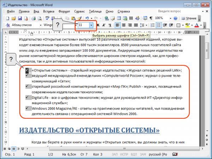Switch to Outline view
This screenshot has width=212, height=159.
(x=18, y=149)
